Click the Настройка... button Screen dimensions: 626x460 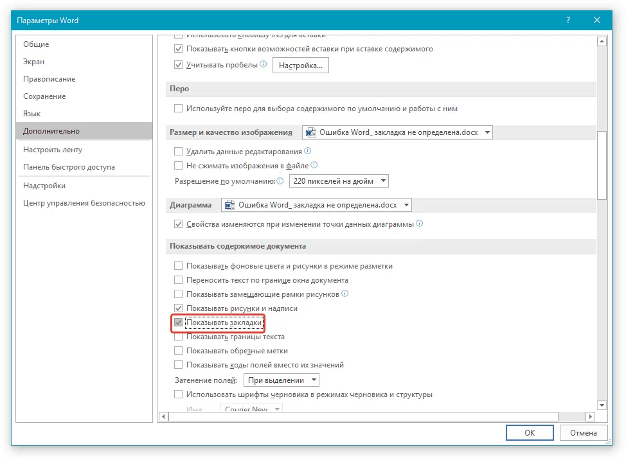pos(301,66)
